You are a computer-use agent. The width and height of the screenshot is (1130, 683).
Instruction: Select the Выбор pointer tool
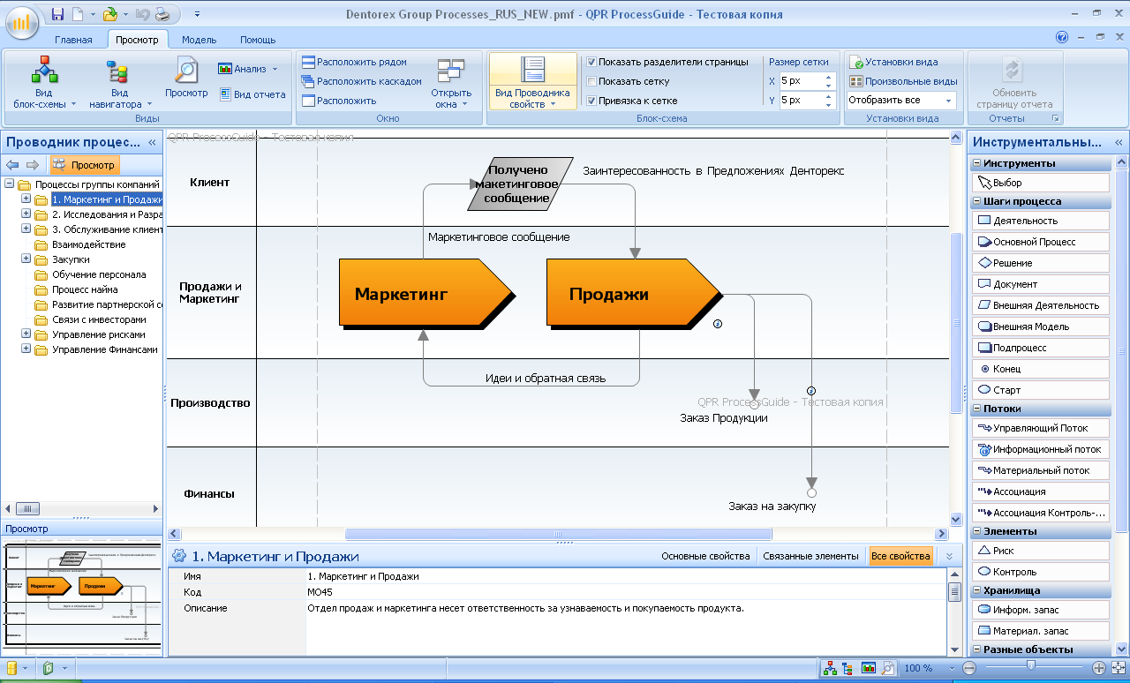[x=1041, y=183]
